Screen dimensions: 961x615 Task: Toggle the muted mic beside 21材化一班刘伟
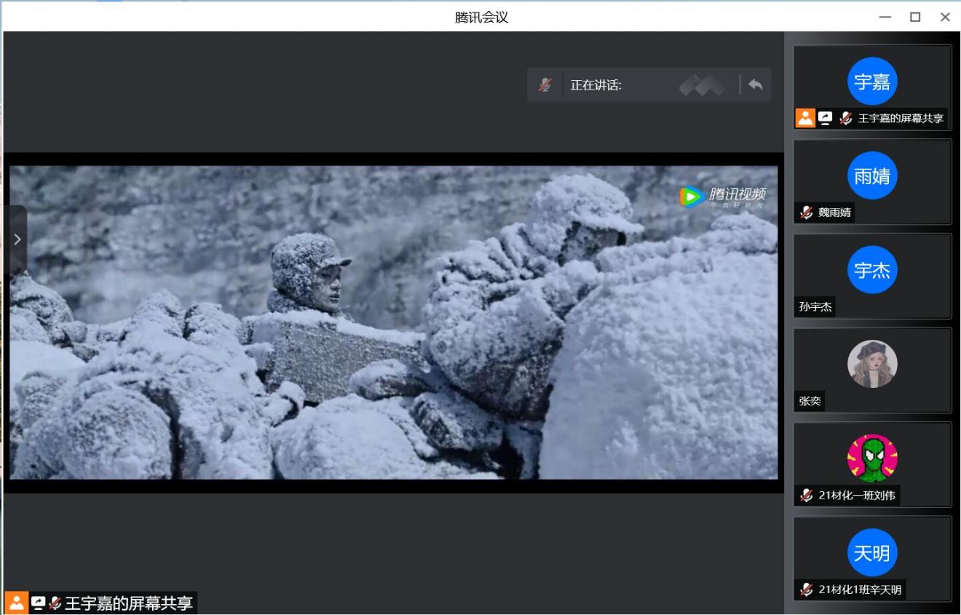pyautogui.click(x=806, y=496)
